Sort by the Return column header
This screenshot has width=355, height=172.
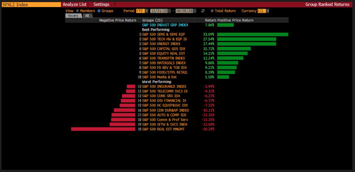coord(210,20)
